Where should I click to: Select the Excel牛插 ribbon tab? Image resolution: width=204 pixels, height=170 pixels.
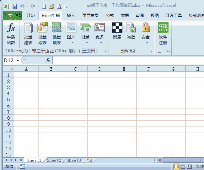(51, 16)
